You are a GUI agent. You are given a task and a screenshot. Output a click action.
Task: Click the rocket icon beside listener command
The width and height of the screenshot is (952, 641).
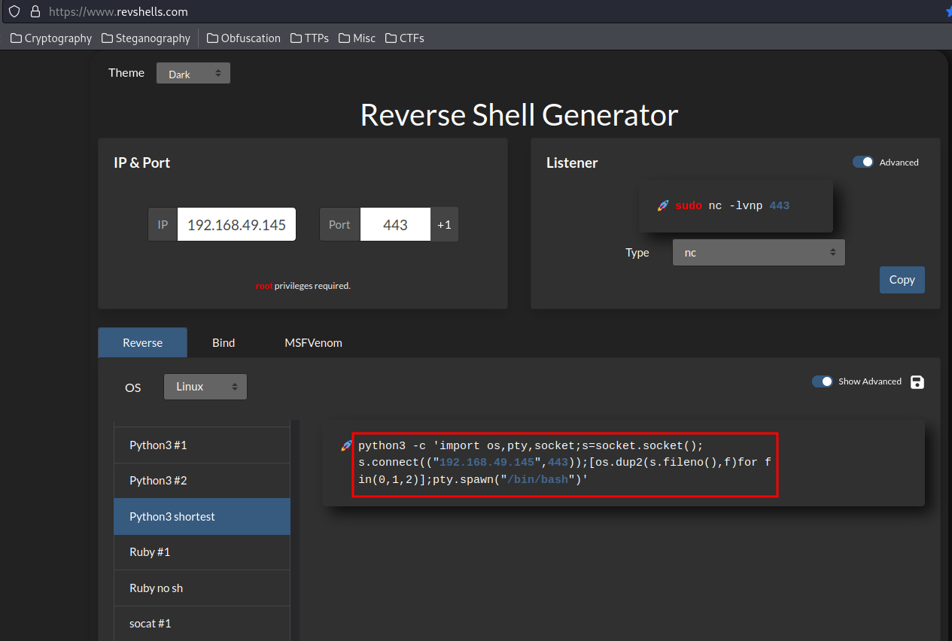pyautogui.click(x=663, y=205)
